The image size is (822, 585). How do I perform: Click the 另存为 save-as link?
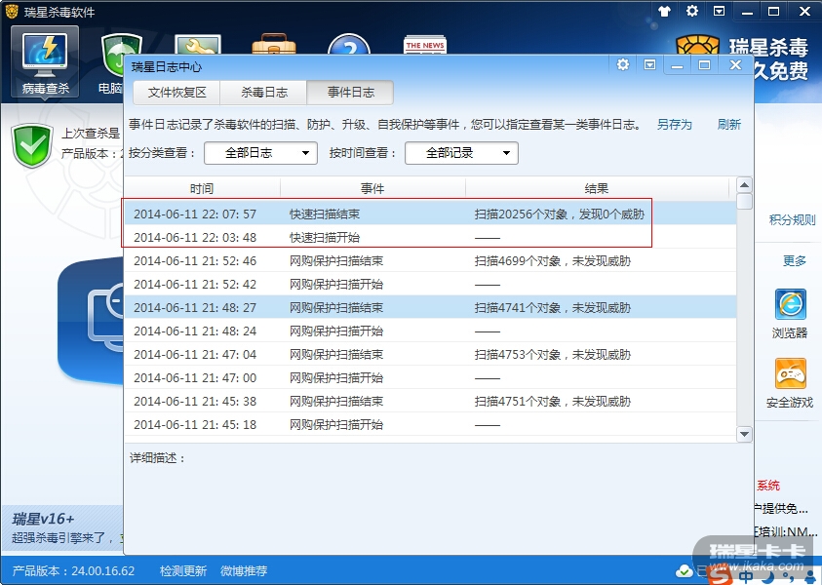674,125
